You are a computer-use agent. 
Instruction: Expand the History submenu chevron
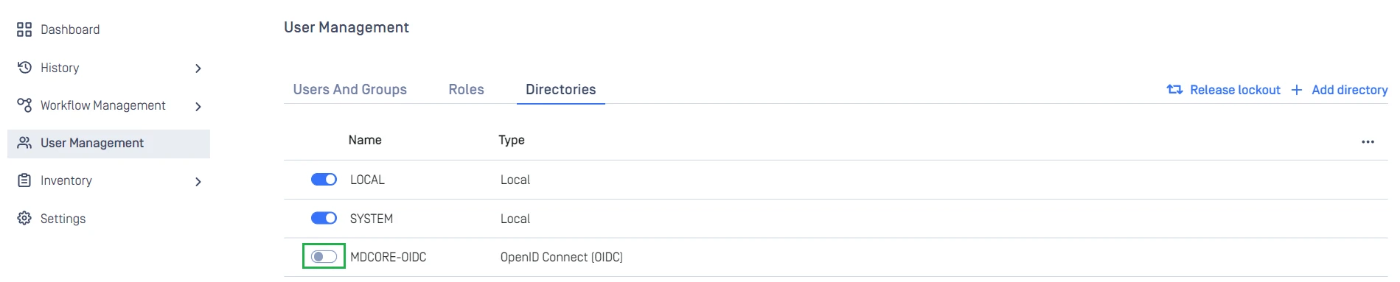coord(198,68)
